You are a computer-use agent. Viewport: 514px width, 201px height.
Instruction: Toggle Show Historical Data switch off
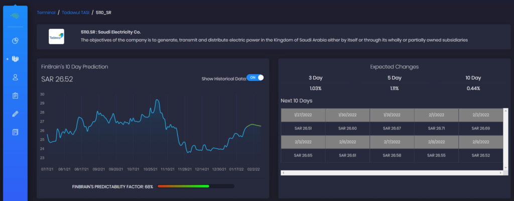click(255, 77)
